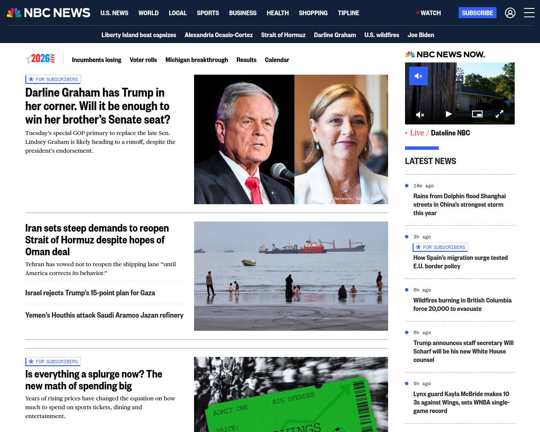This screenshot has height=432, width=540.
Task: Open the green Big Spender ticket image
Action: pyautogui.click(x=291, y=394)
